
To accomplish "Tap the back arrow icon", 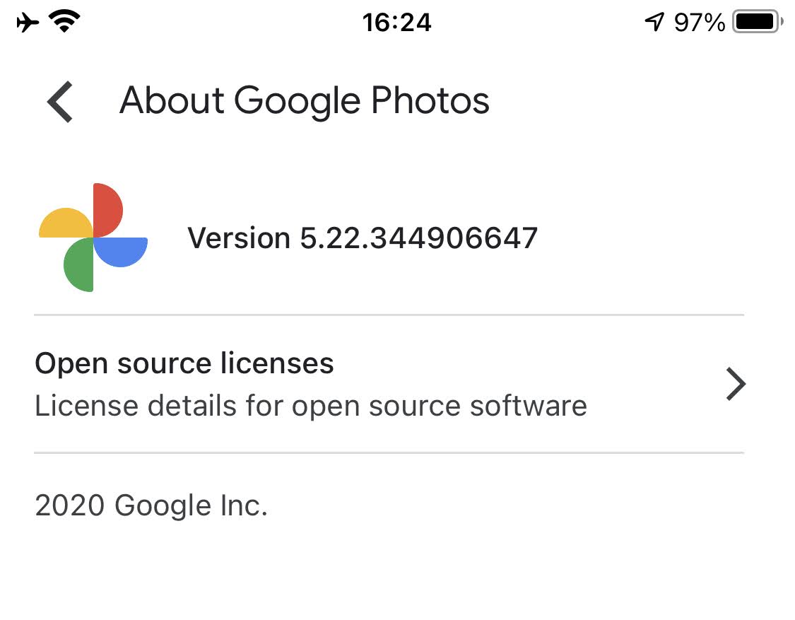I will click(x=60, y=102).
